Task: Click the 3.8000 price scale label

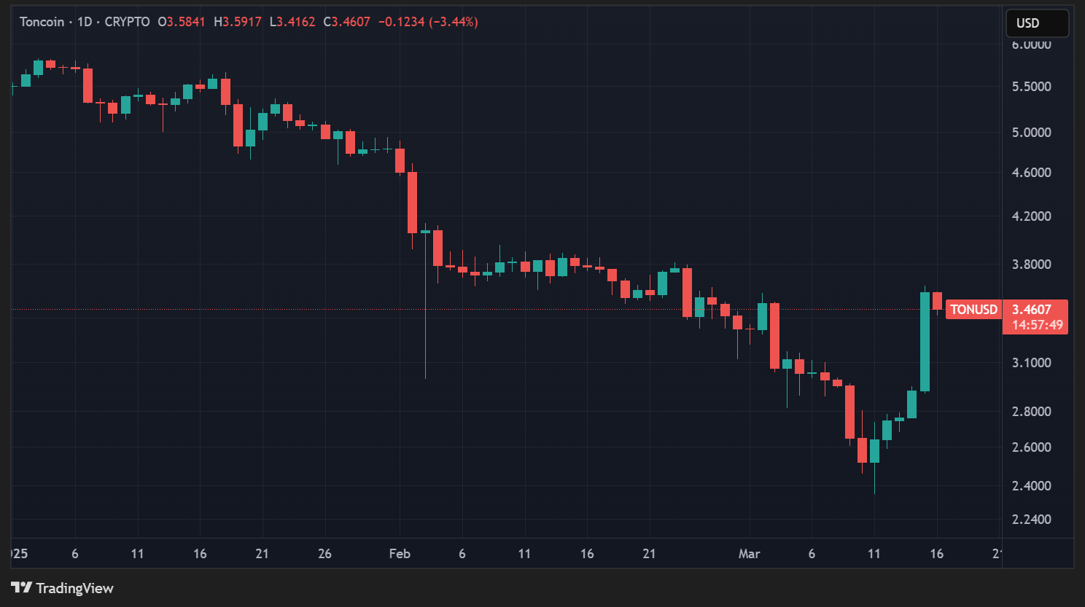Action: click(x=1031, y=265)
